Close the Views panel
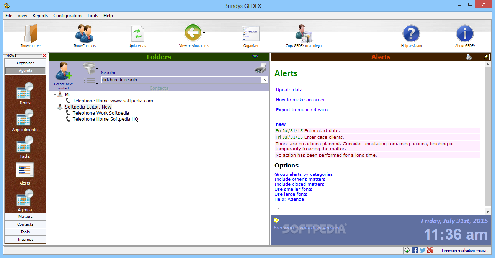 [44, 56]
